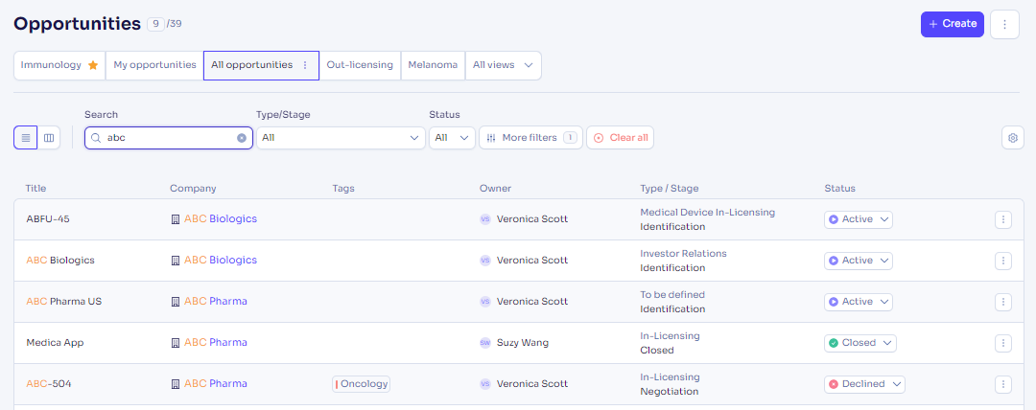Click Suzy Wang avatar icon
The image size is (1036, 410).
click(x=485, y=343)
